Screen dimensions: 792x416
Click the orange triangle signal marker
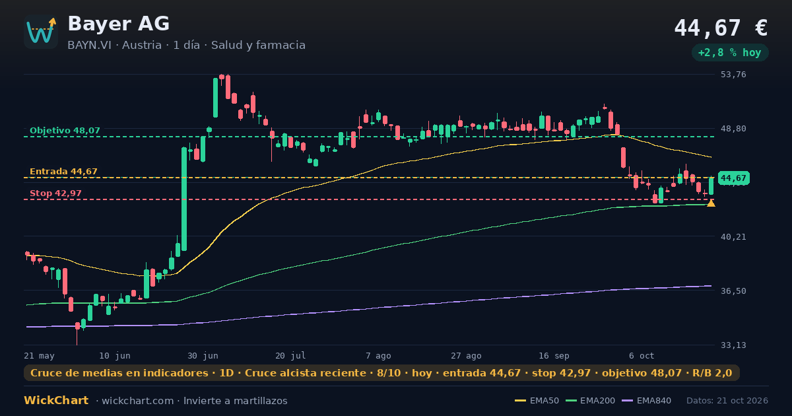coord(711,203)
